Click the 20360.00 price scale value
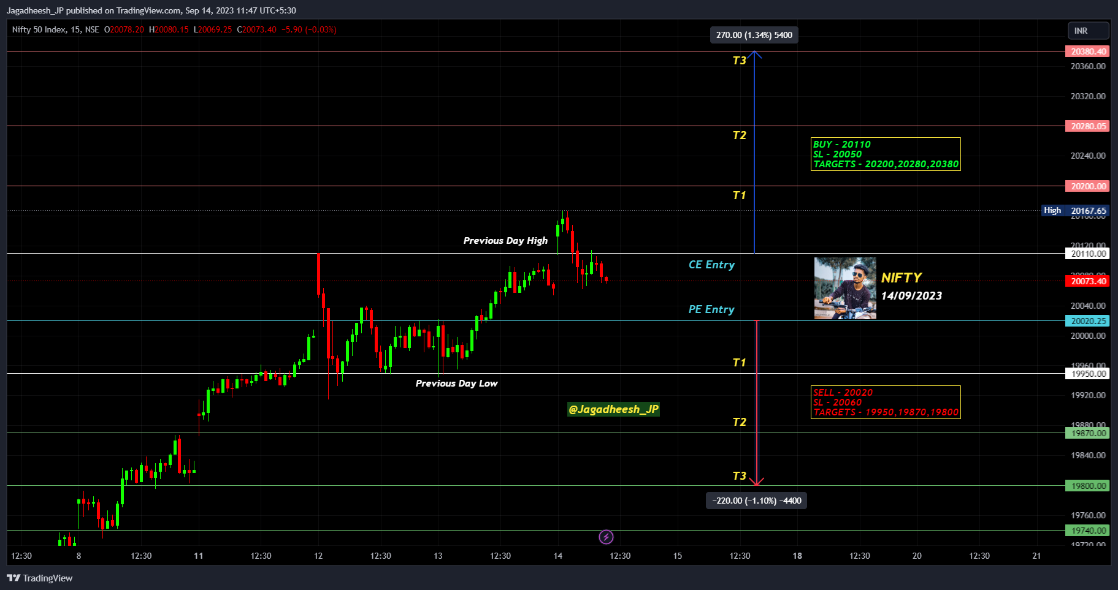Viewport: 1118px width, 590px height. tap(1088, 66)
